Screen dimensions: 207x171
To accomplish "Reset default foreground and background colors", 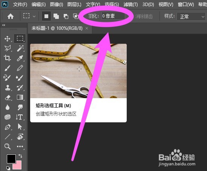I will (x=8, y=168).
